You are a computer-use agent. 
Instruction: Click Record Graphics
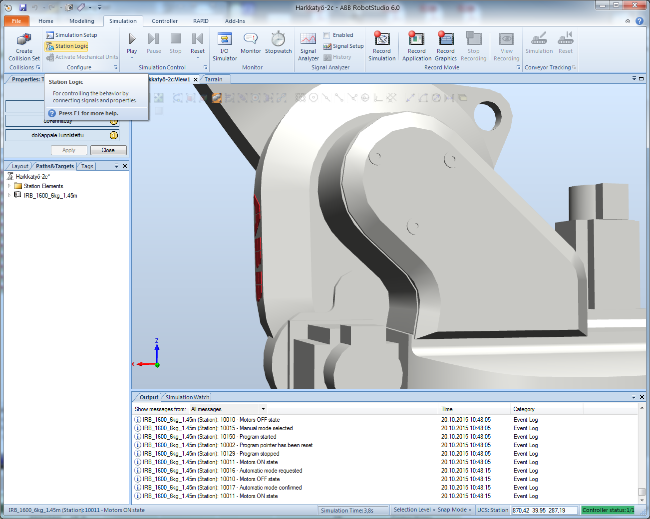[445, 47]
